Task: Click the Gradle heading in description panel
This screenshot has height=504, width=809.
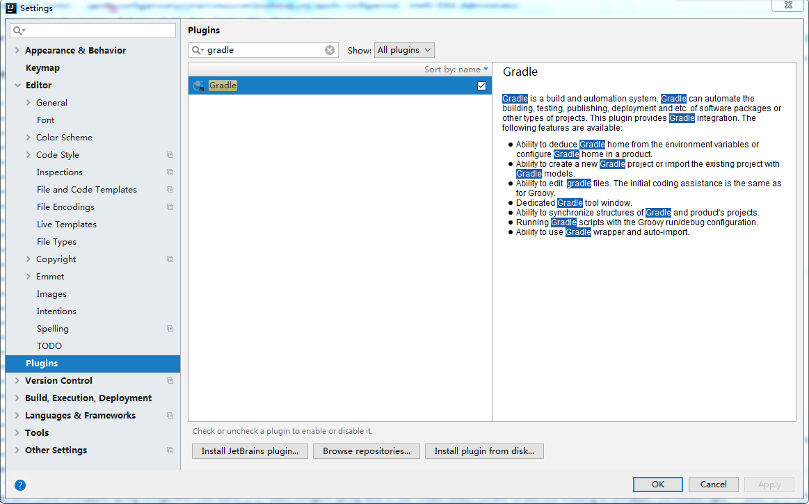Action: 520,72
